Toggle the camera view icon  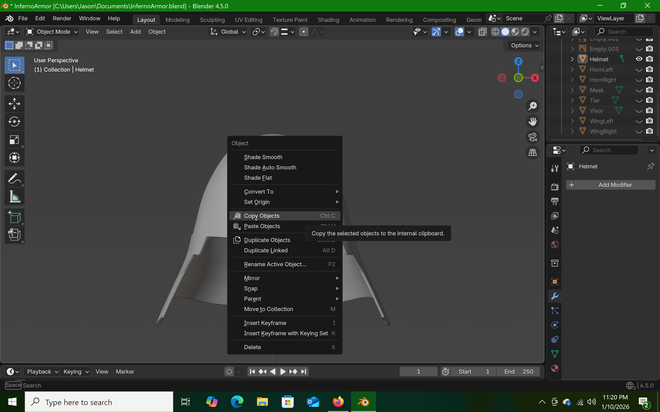coord(532,137)
